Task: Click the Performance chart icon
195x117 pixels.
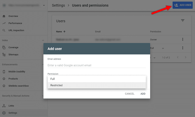Action: pos(4,23)
